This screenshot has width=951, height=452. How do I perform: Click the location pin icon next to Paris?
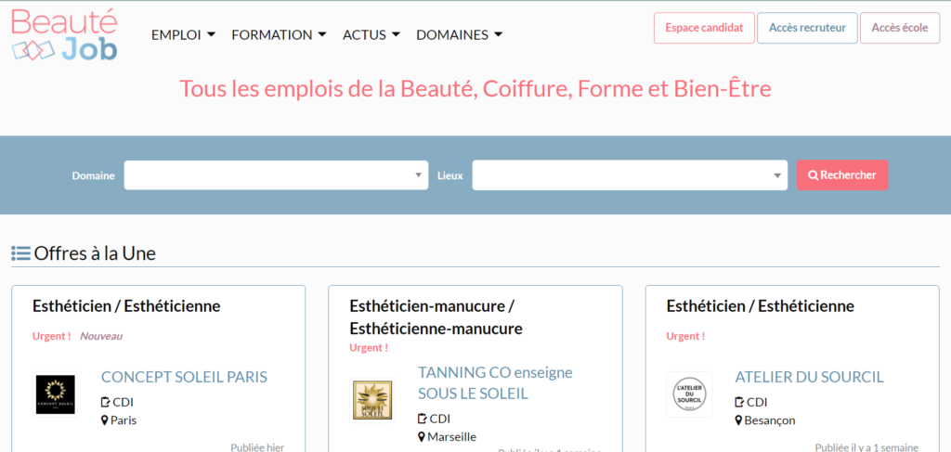tap(105, 420)
